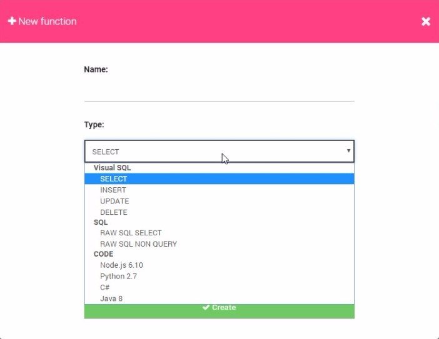Image resolution: width=439 pixels, height=339 pixels.
Task: Click the plus icon beside New function
Action: 11,21
